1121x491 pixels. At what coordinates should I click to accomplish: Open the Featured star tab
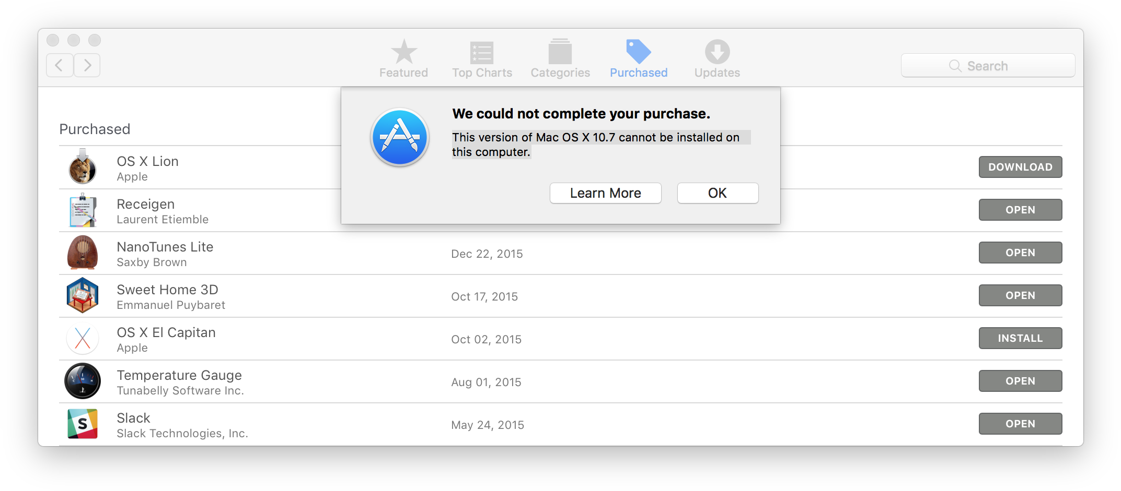[403, 58]
